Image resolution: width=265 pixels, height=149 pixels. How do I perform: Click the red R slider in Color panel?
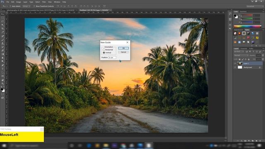247,15
